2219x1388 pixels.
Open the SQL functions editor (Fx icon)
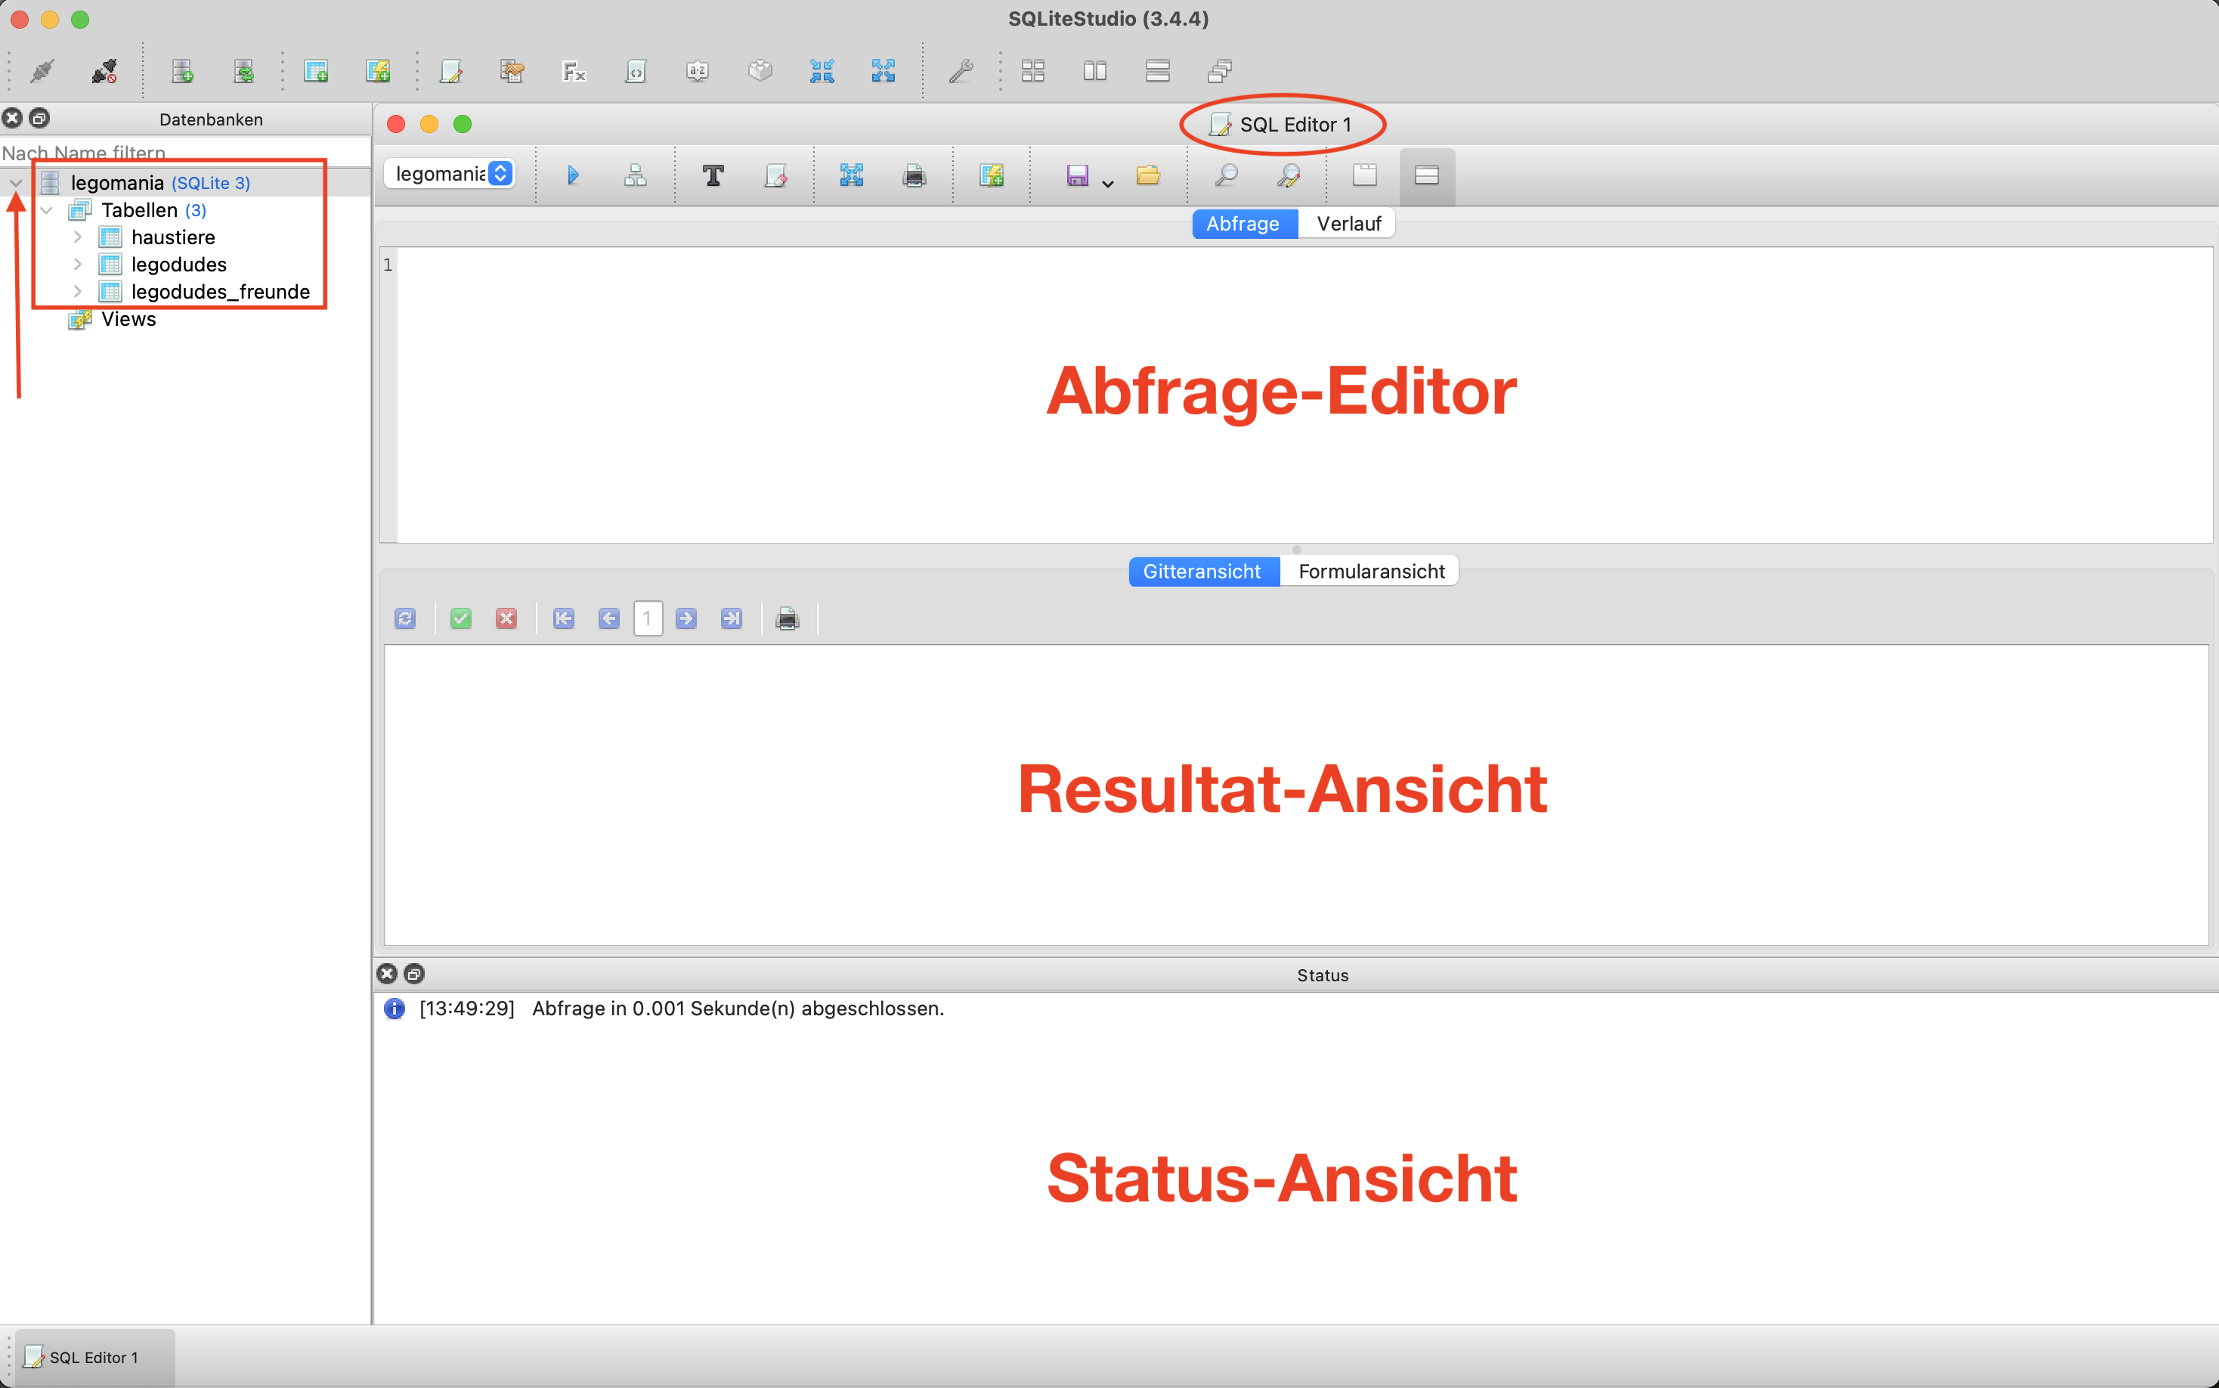point(574,71)
